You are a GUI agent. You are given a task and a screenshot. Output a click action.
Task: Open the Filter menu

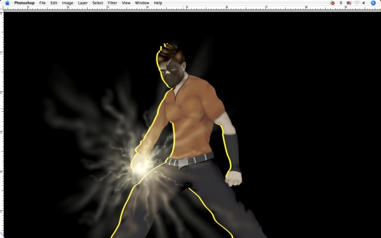coord(112,3)
